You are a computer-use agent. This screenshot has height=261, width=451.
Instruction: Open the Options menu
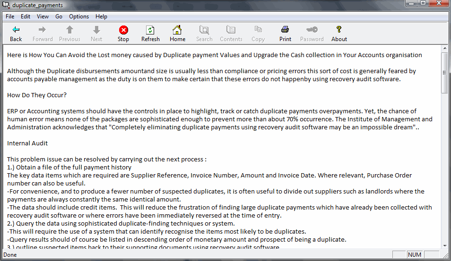point(79,17)
